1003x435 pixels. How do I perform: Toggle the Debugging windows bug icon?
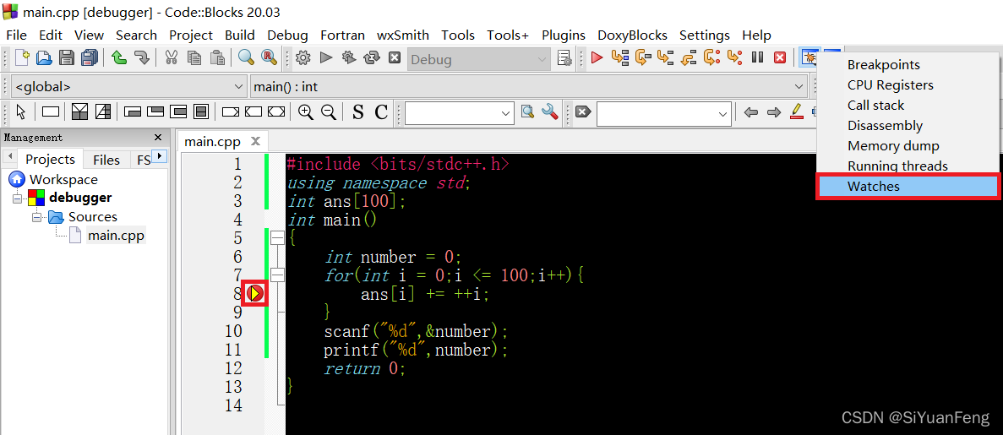[x=809, y=58]
